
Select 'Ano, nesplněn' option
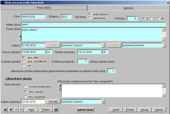(x=25, y=97)
